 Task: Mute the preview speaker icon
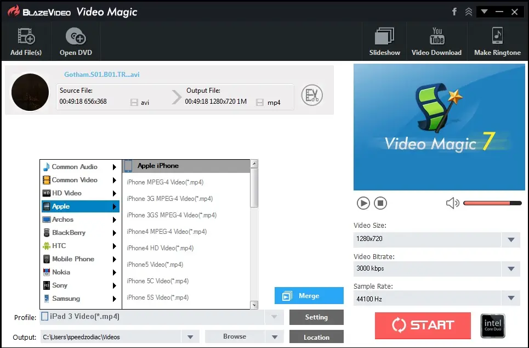[452, 203]
